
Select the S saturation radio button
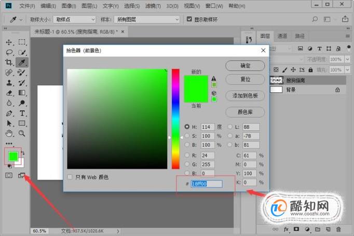coord(187,135)
